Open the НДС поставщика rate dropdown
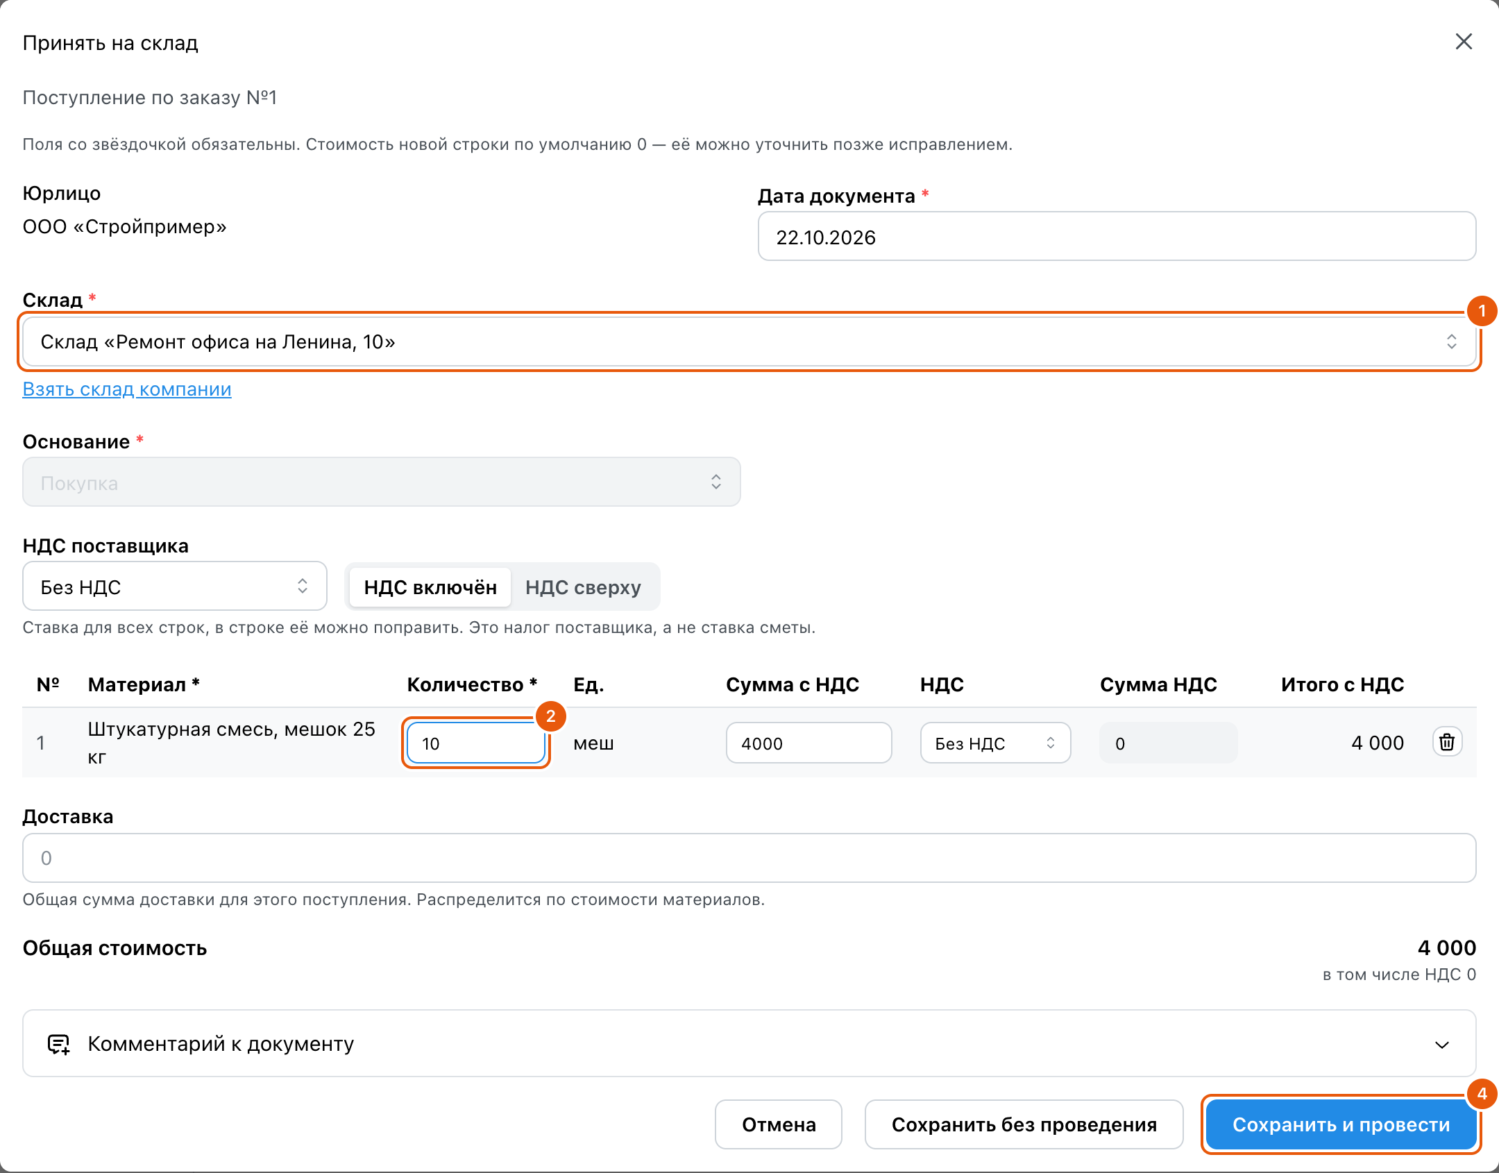This screenshot has width=1499, height=1173. (x=175, y=586)
